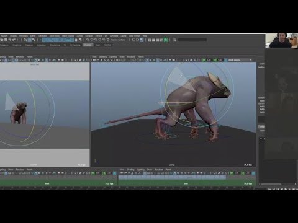Open the Shading menu in perspective panel
The height and width of the screenshot is (223, 298).
103,56
